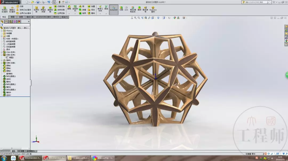Collapse the 切除-拉伸1 feature node
This screenshot has height=161, width=288.
pos(2,55)
